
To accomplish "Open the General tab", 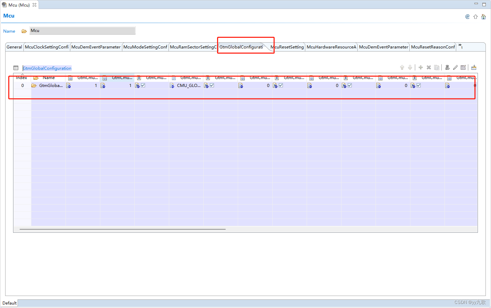I will tap(14, 47).
